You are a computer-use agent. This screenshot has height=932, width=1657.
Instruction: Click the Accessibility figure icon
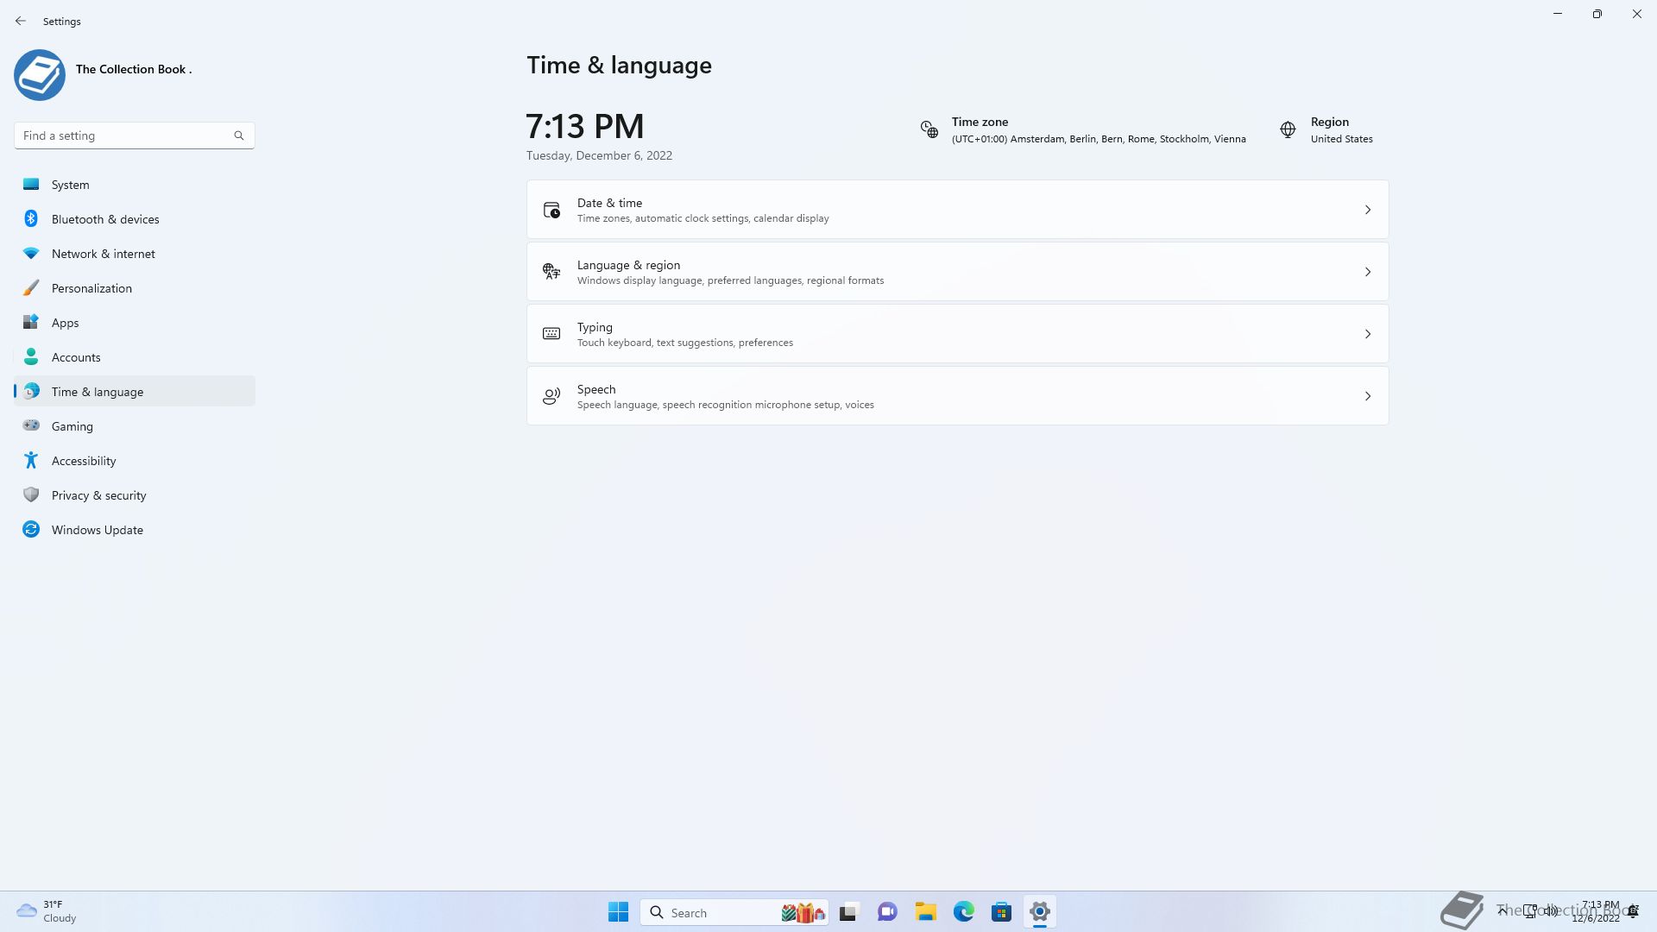coord(31,461)
